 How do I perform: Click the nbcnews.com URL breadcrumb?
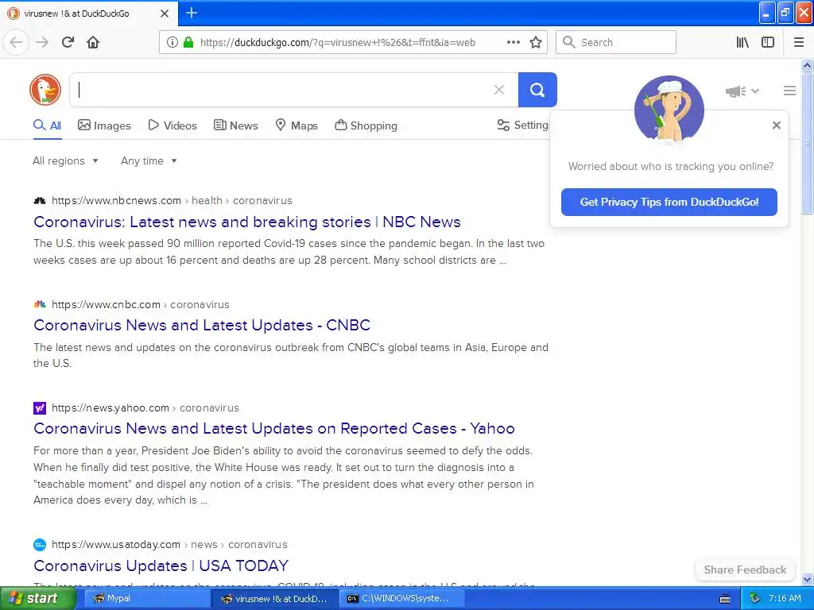pos(116,200)
